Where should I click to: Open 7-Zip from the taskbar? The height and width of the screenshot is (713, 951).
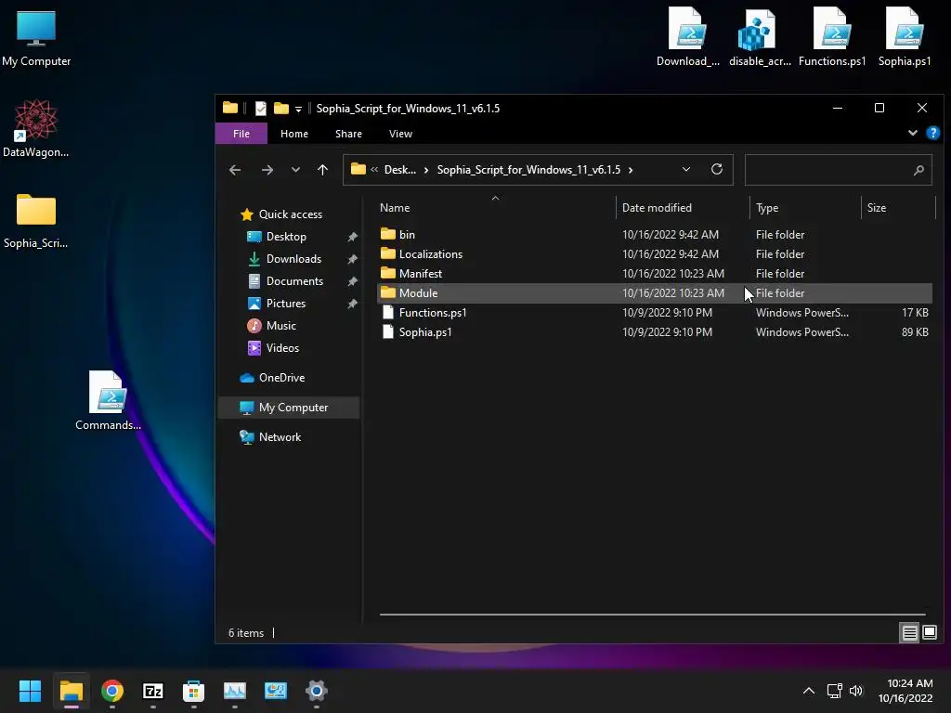153,691
